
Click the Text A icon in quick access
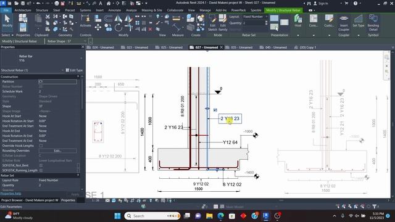[101, 3]
